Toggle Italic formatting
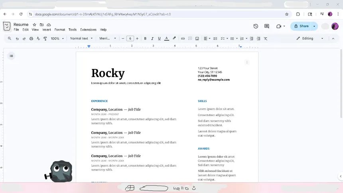The width and height of the screenshot is (343, 193). (152, 39)
